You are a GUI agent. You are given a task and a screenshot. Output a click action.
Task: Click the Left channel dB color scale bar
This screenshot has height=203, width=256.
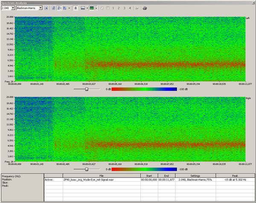click(144, 89)
